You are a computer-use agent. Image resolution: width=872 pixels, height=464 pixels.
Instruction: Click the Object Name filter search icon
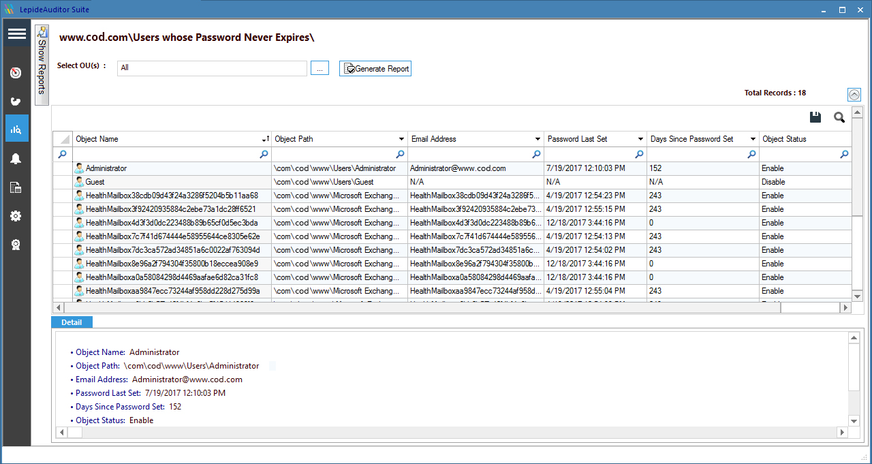[x=264, y=155]
